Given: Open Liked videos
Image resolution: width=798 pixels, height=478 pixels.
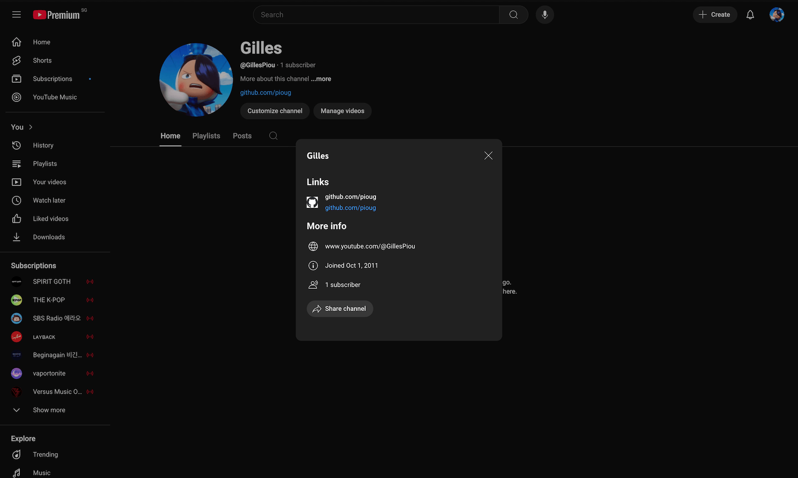Looking at the screenshot, I should point(55,219).
